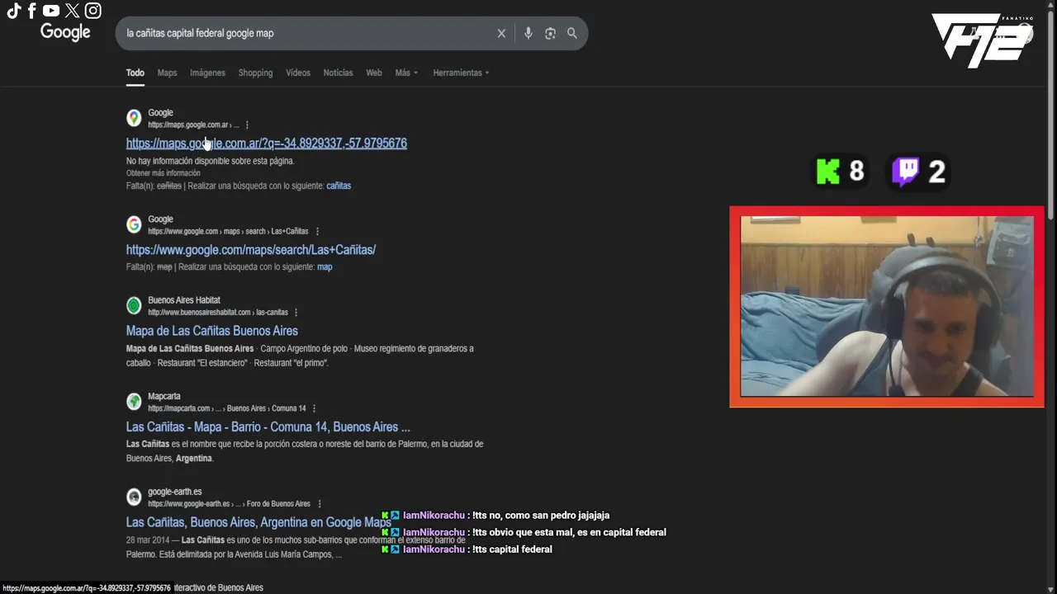Switch to the Shopping tab
This screenshot has width=1057, height=594.
point(255,73)
